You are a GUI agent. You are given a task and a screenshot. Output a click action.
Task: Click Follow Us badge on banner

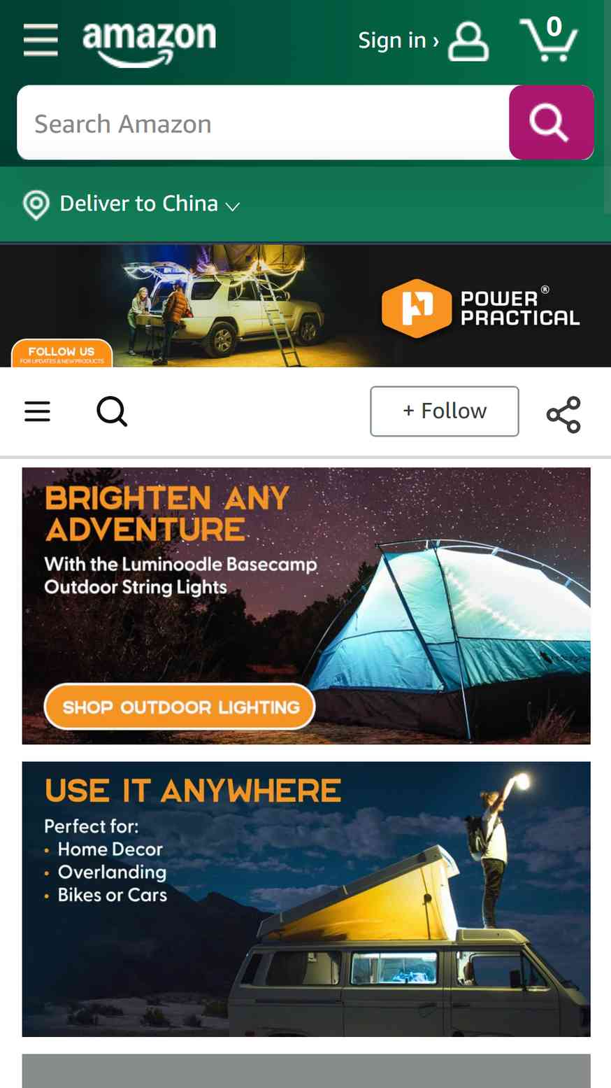[62, 353]
